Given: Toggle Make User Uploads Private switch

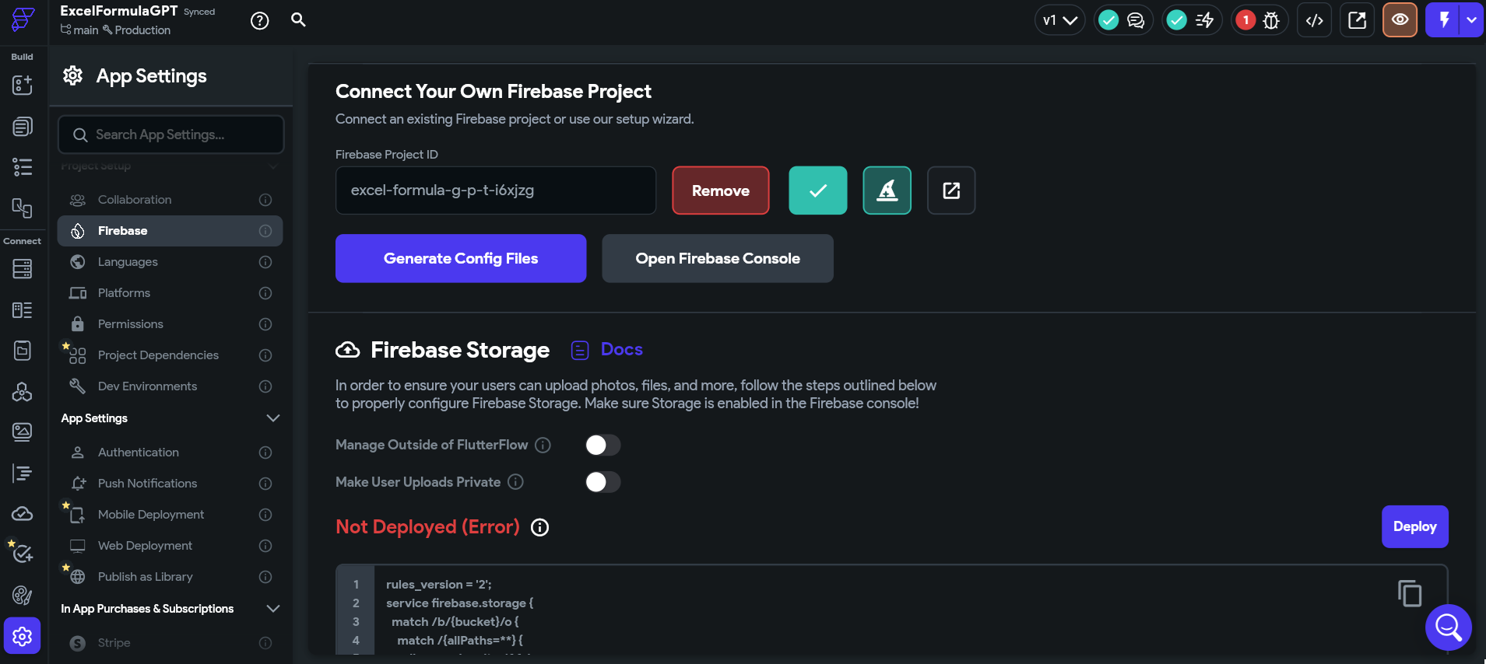Looking at the screenshot, I should click(x=602, y=482).
